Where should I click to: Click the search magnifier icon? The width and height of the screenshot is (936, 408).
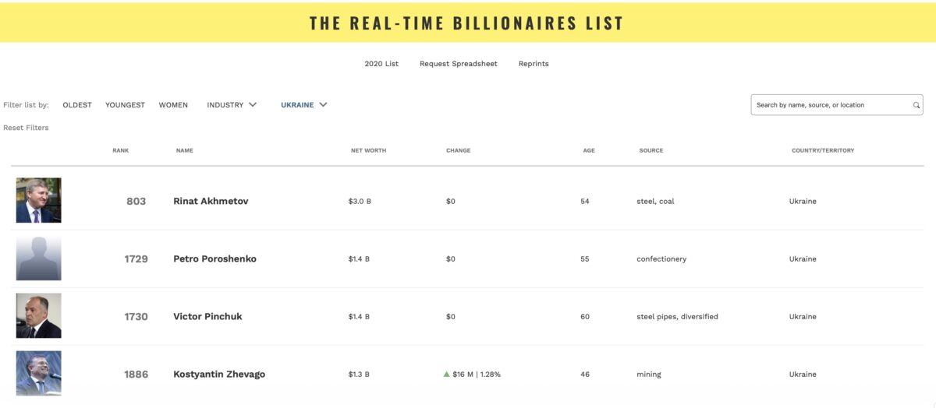pyautogui.click(x=916, y=105)
